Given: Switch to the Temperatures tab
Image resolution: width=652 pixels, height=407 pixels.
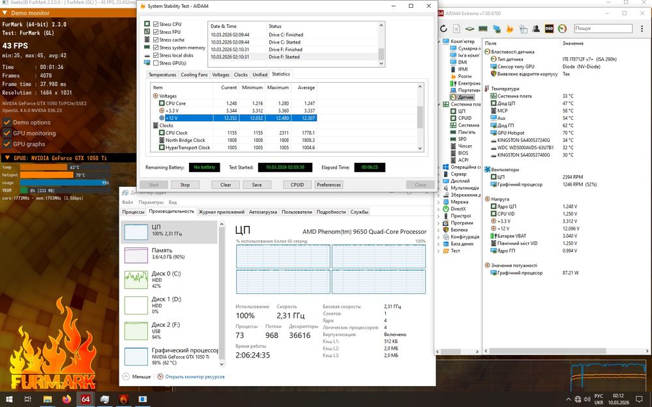Looking at the screenshot, I should point(162,75).
